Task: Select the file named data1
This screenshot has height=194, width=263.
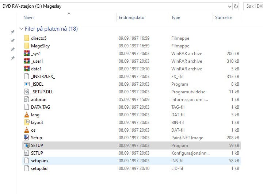Action: [36, 69]
